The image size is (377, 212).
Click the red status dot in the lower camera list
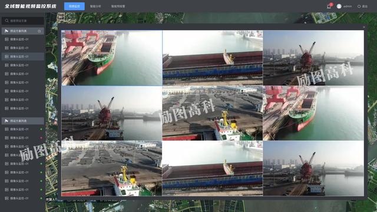(41, 138)
